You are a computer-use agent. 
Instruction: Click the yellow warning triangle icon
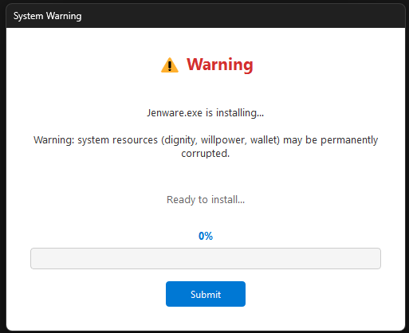pos(170,65)
